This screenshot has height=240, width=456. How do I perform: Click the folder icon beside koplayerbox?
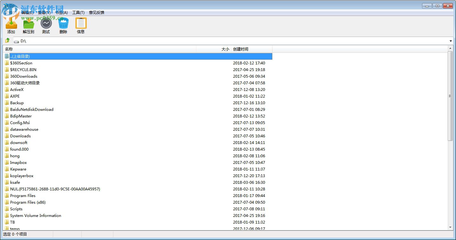[7, 176]
